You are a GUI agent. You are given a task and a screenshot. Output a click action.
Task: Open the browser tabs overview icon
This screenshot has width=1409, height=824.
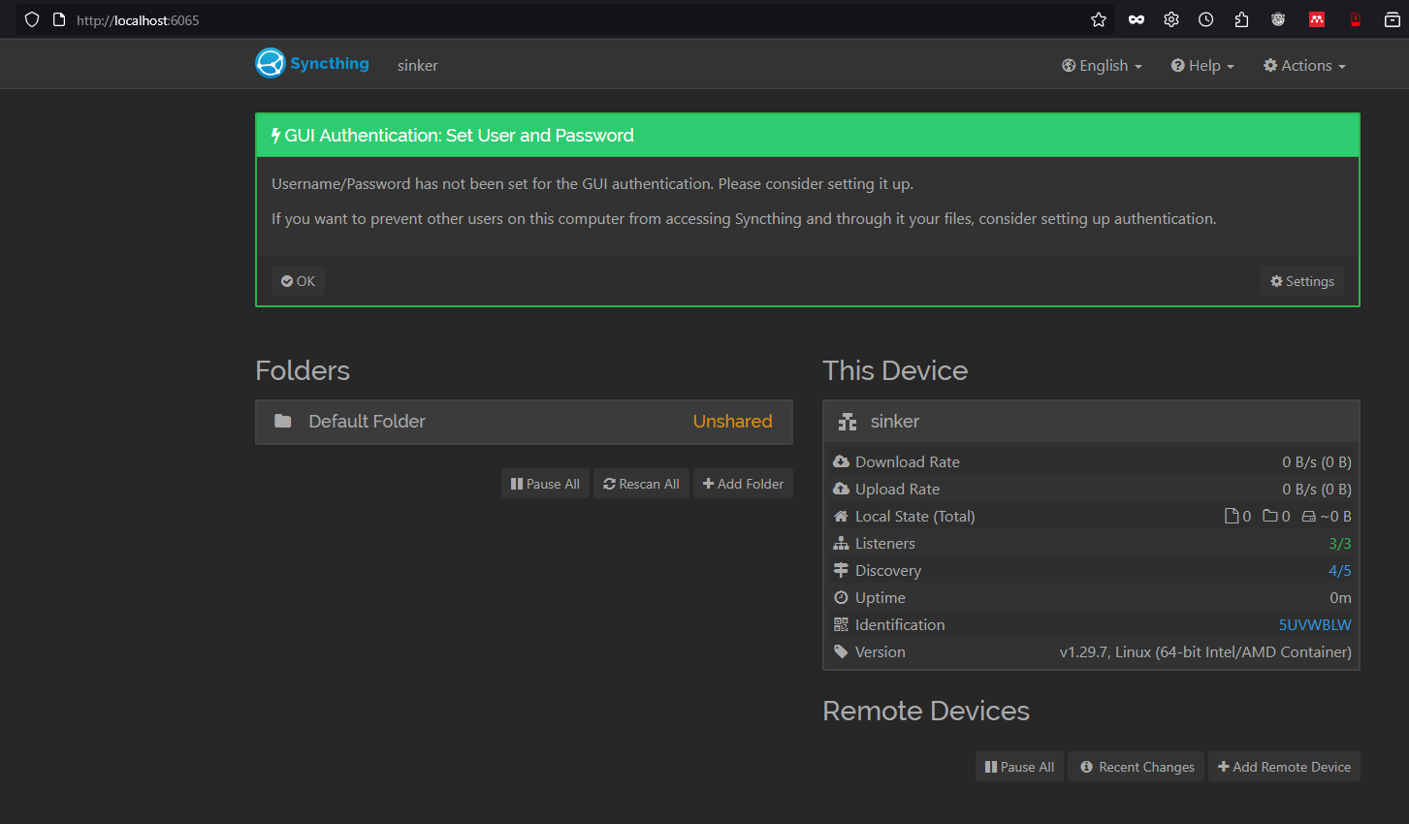pos(1392,19)
